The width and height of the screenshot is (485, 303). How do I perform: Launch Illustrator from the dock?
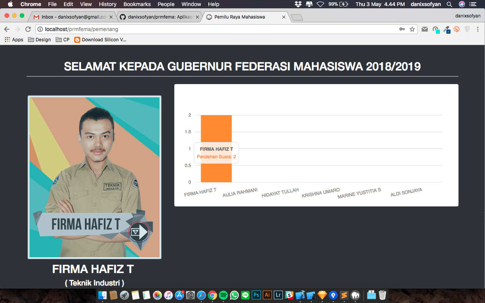pos(267,295)
